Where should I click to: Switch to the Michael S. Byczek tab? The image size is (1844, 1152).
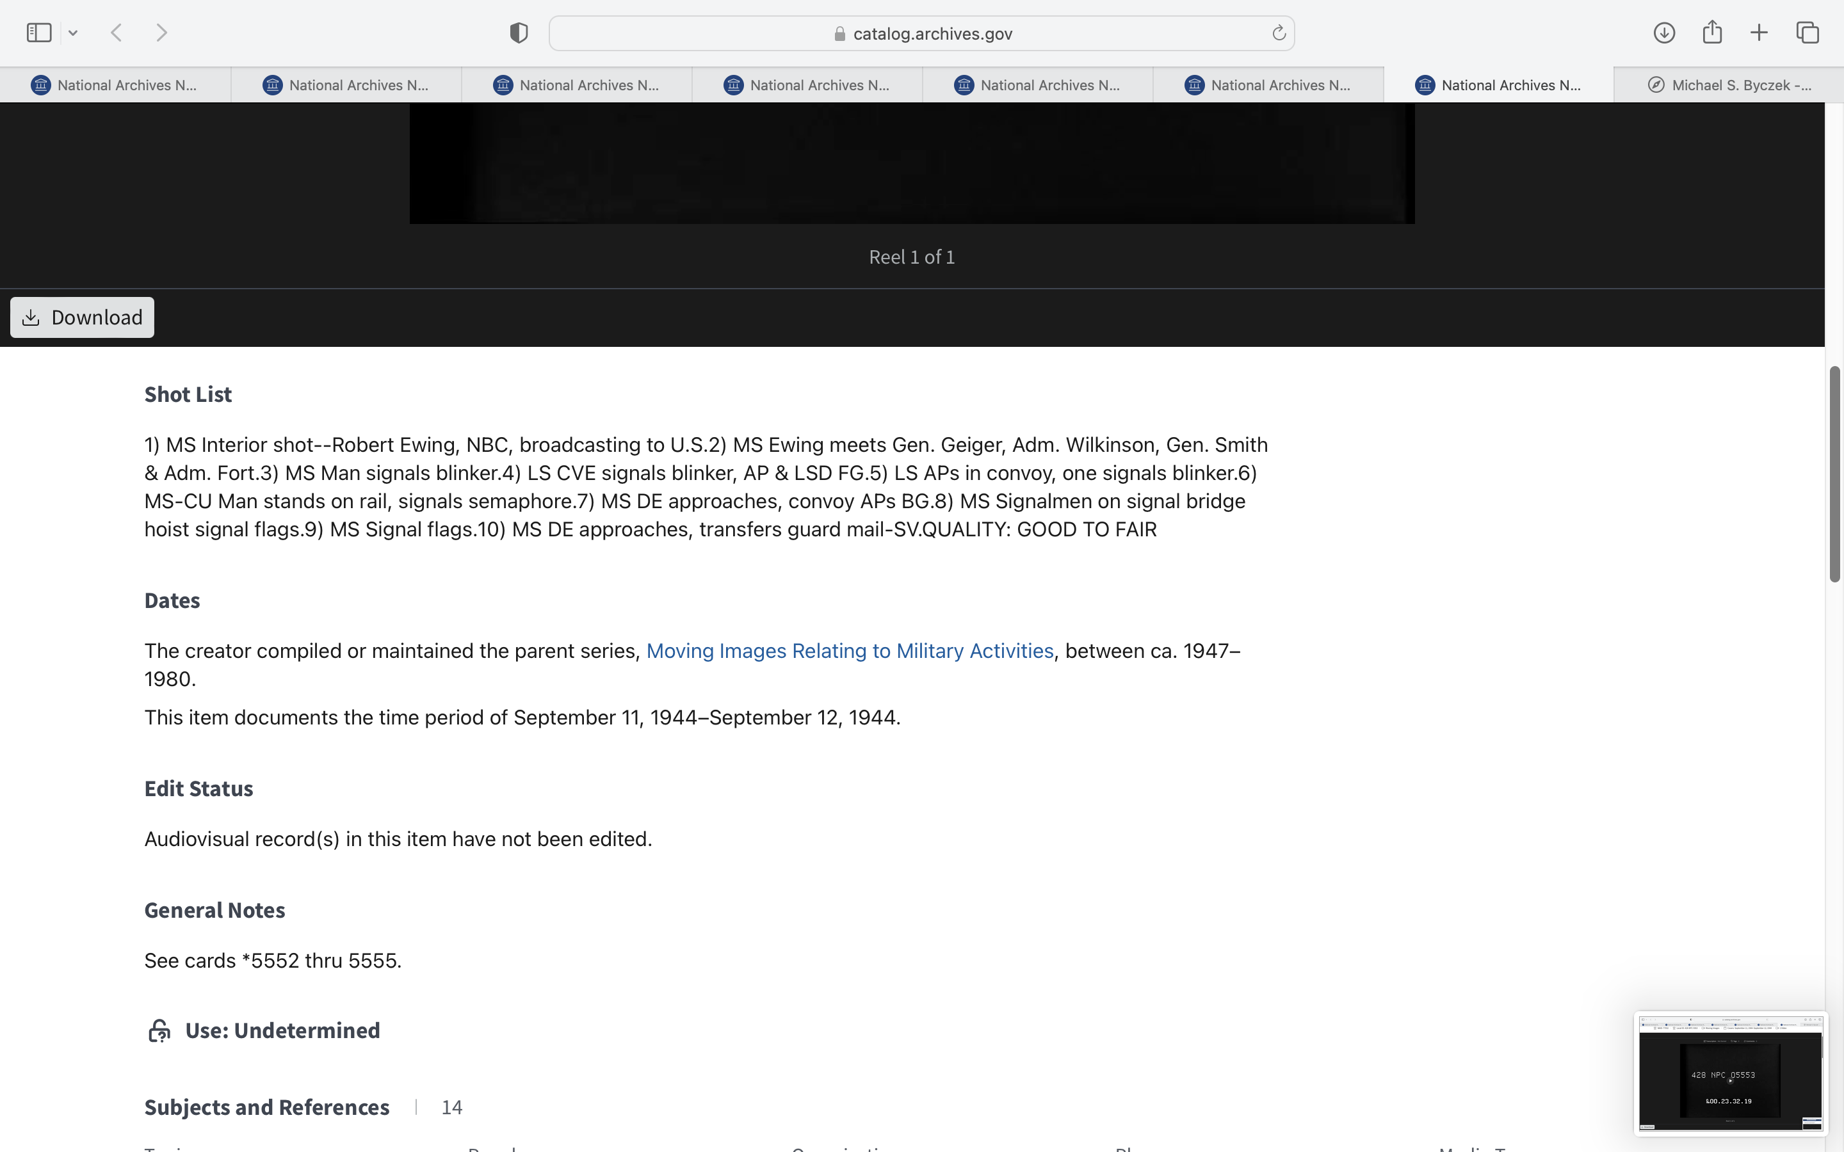tap(1728, 85)
